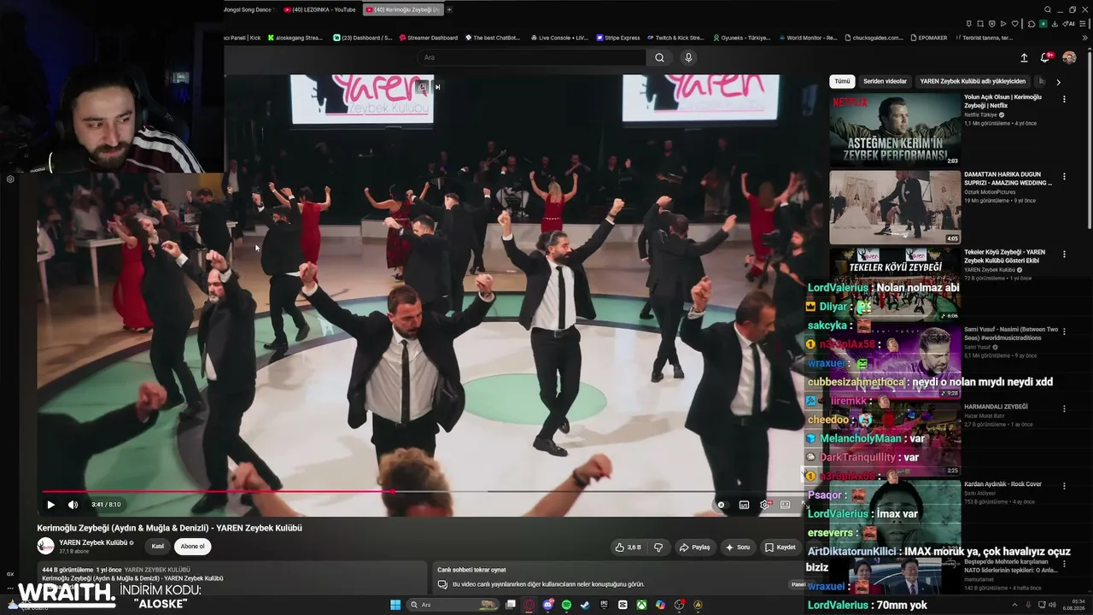Open the video player settings gear
Viewport: 1093px width, 615px height.
pyautogui.click(x=764, y=505)
